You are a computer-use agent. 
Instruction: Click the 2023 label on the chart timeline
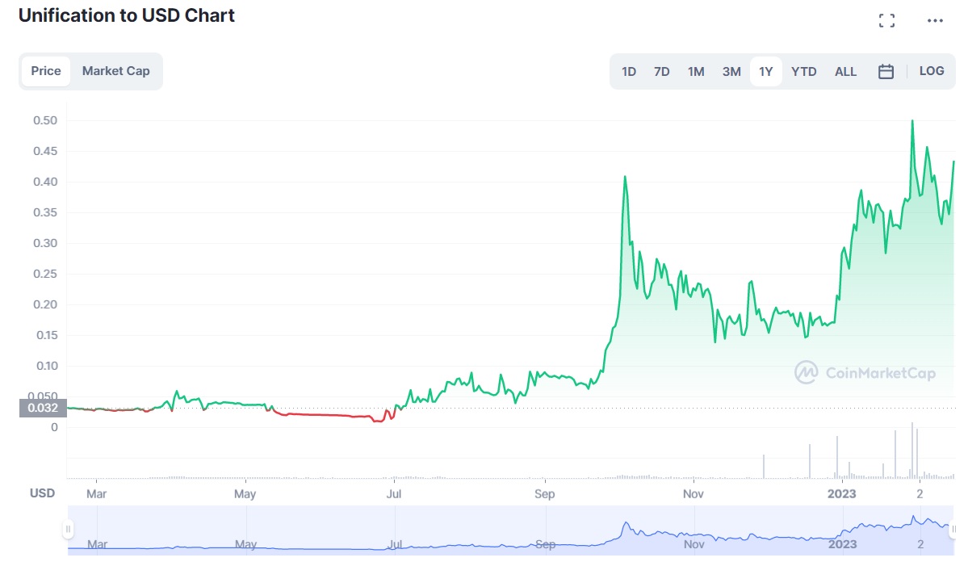point(842,493)
